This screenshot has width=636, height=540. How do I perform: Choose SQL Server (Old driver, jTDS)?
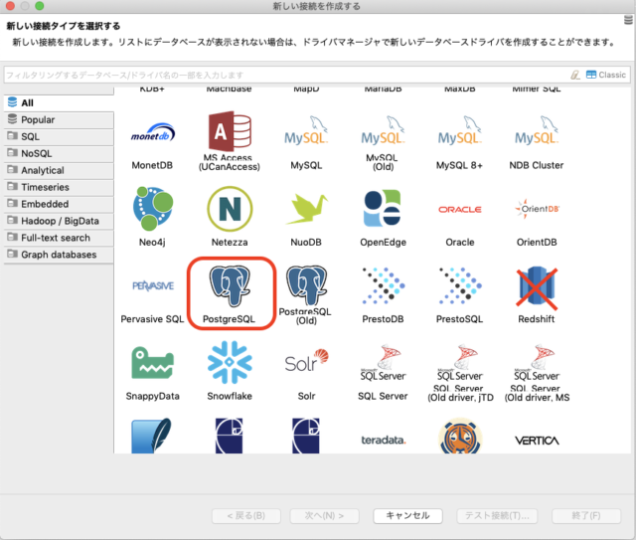tap(459, 363)
